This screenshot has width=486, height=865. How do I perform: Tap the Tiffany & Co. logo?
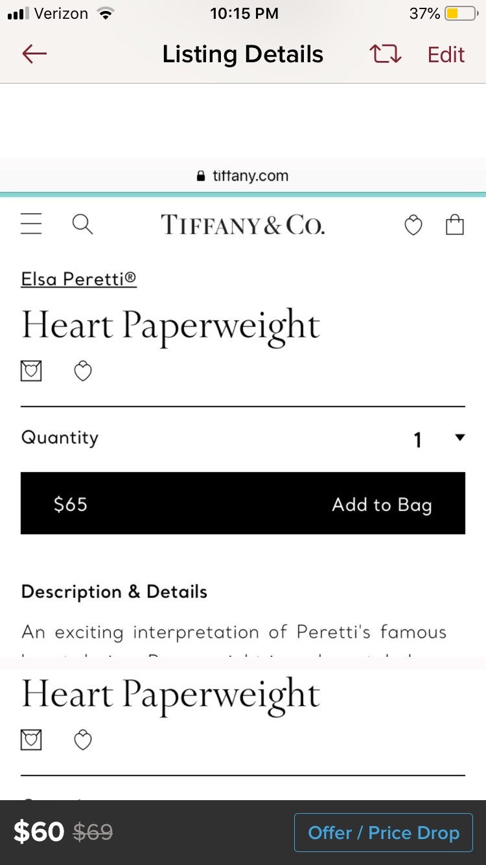[x=243, y=225]
